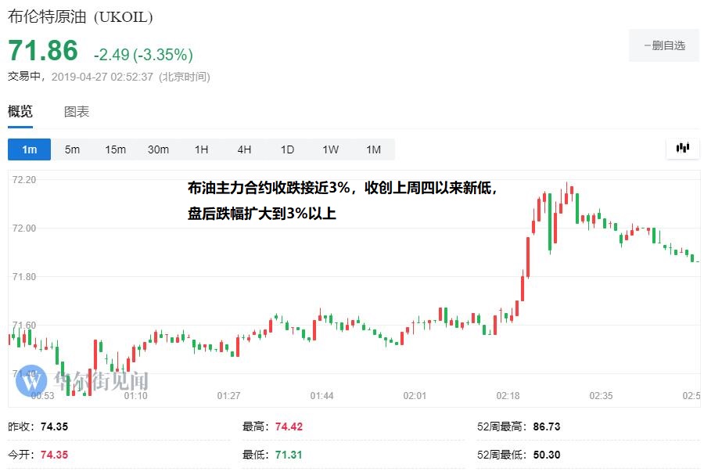
Task: Switch chart to 1H interval
Action: pyautogui.click(x=201, y=149)
